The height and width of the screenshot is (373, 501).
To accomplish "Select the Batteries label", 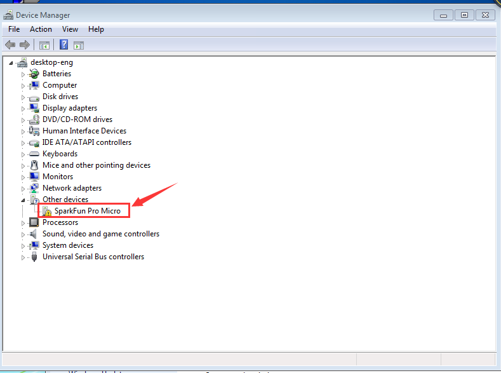I will tap(57, 74).
